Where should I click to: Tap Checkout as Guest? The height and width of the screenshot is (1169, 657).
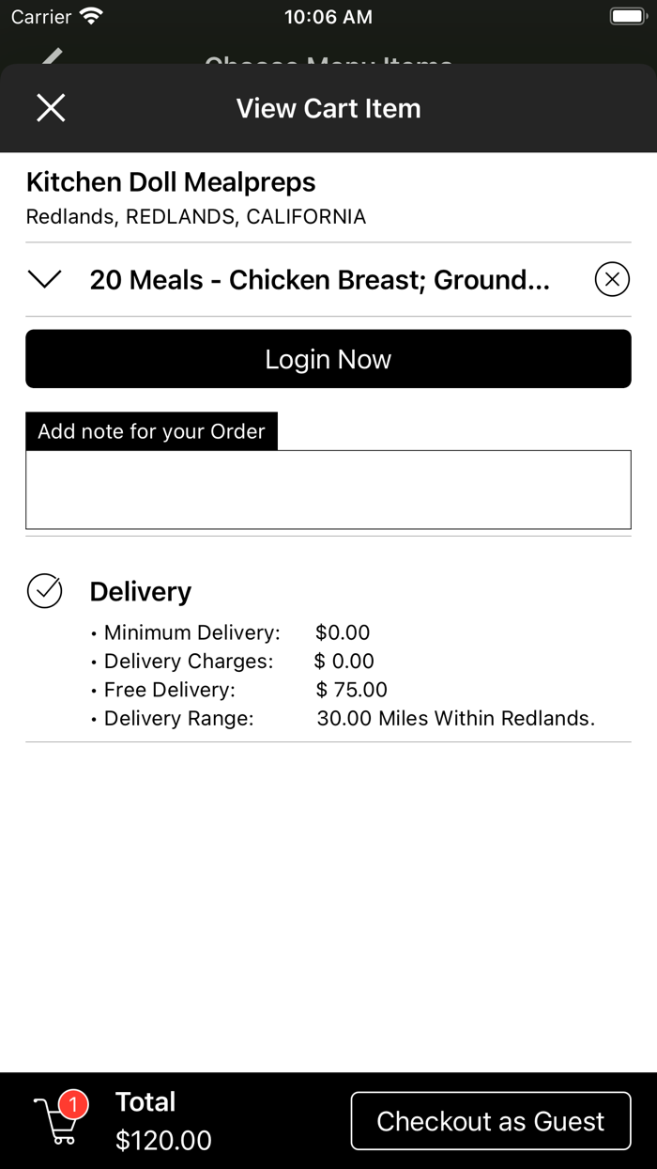[x=490, y=1120]
